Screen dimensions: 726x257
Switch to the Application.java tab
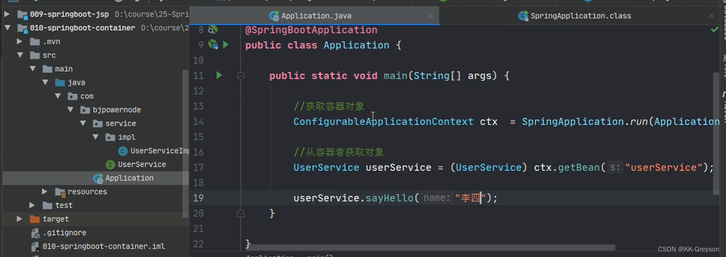[314, 16]
